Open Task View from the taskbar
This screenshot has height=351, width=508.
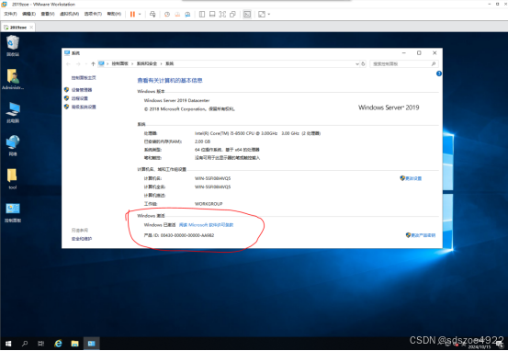(x=41, y=344)
